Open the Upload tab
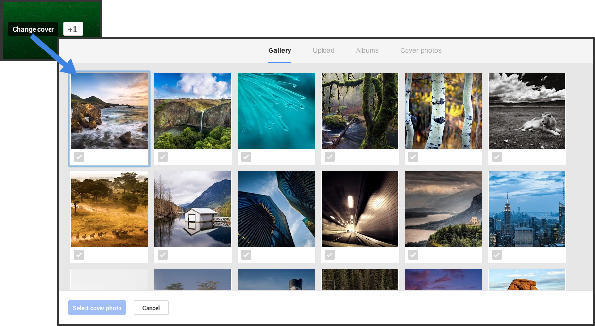 323,50
